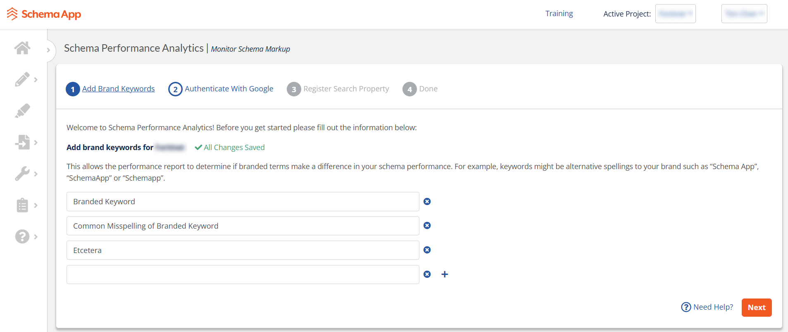
Task: Click the orange Next button
Action: [756, 308]
